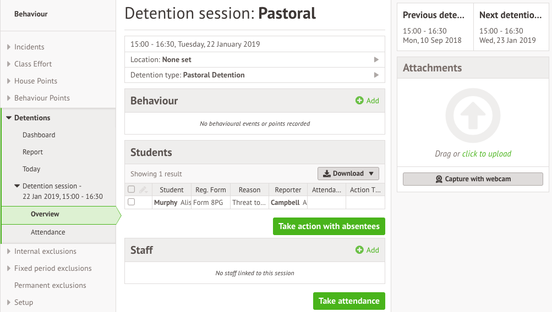Click the green plus icon in Staff section
Viewport: 552px width, 312px height.
click(x=359, y=250)
